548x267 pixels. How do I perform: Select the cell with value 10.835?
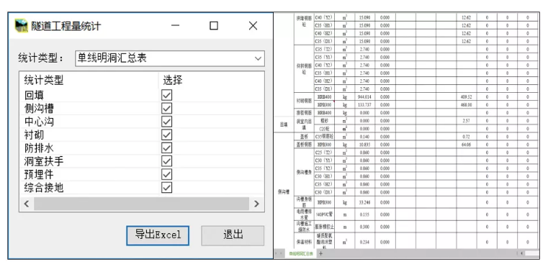(x=365, y=145)
